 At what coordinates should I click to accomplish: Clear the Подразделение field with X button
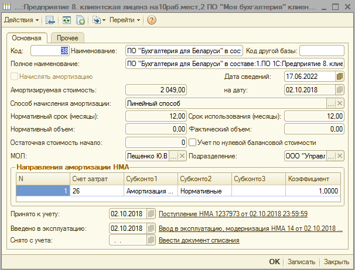340,156
